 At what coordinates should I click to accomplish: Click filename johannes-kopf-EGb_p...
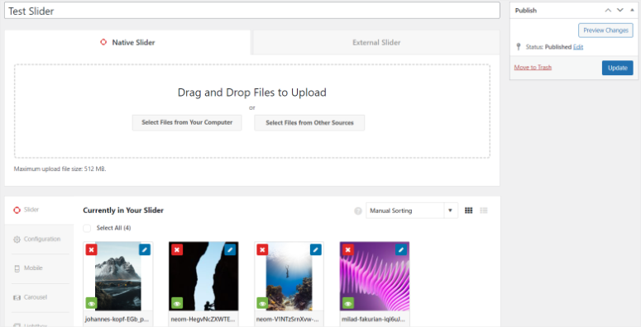click(x=117, y=320)
